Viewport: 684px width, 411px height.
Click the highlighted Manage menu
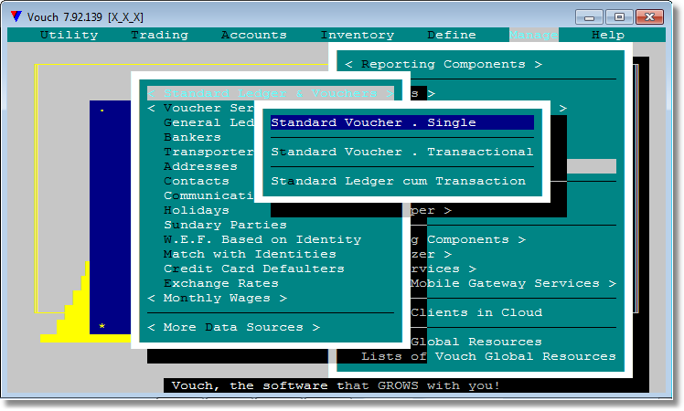pyautogui.click(x=533, y=35)
